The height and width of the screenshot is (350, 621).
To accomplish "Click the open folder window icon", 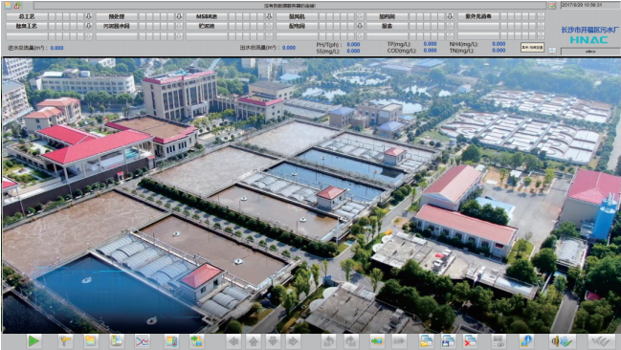I will 426,340.
